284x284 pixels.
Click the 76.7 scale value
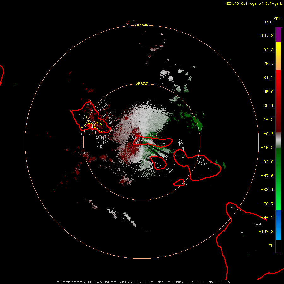269,63
